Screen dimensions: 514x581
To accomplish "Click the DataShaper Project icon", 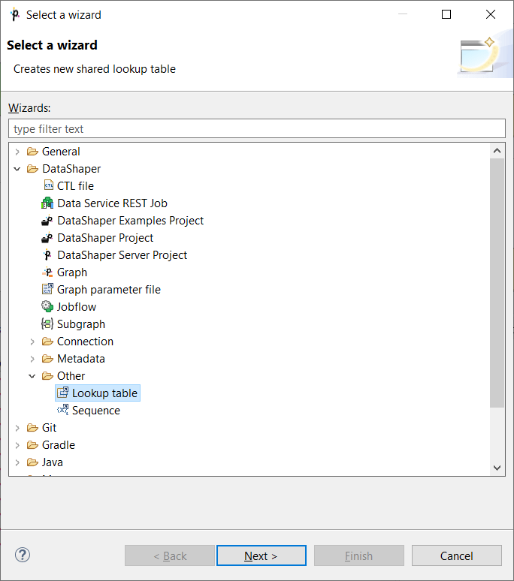I will (47, 237).
